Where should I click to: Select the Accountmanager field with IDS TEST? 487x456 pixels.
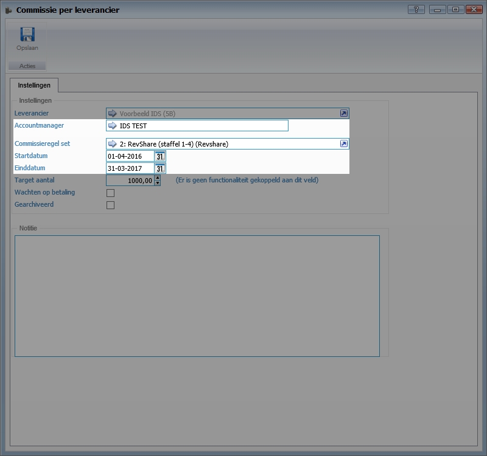[201, 126]
